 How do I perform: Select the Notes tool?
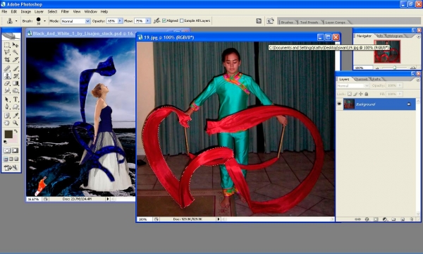[7, 116]
